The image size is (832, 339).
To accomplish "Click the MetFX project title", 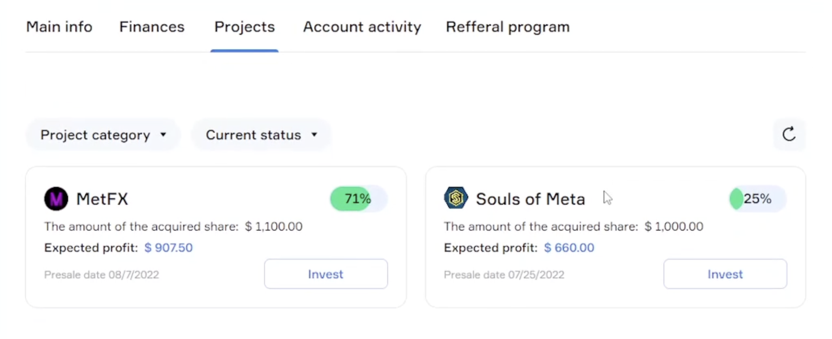I will point(102,199).
